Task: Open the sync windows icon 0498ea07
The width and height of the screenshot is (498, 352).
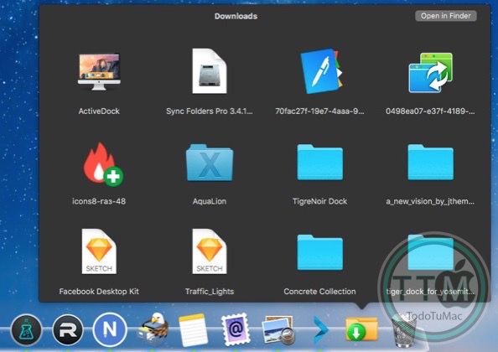Action: [x=430, y=73]
